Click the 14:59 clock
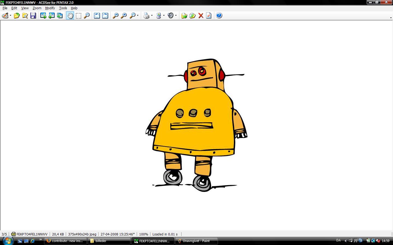The height and width of the screenshot is (245, 393). 385,241
